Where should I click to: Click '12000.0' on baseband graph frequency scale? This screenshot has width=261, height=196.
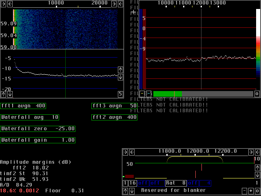coord(198,151)
